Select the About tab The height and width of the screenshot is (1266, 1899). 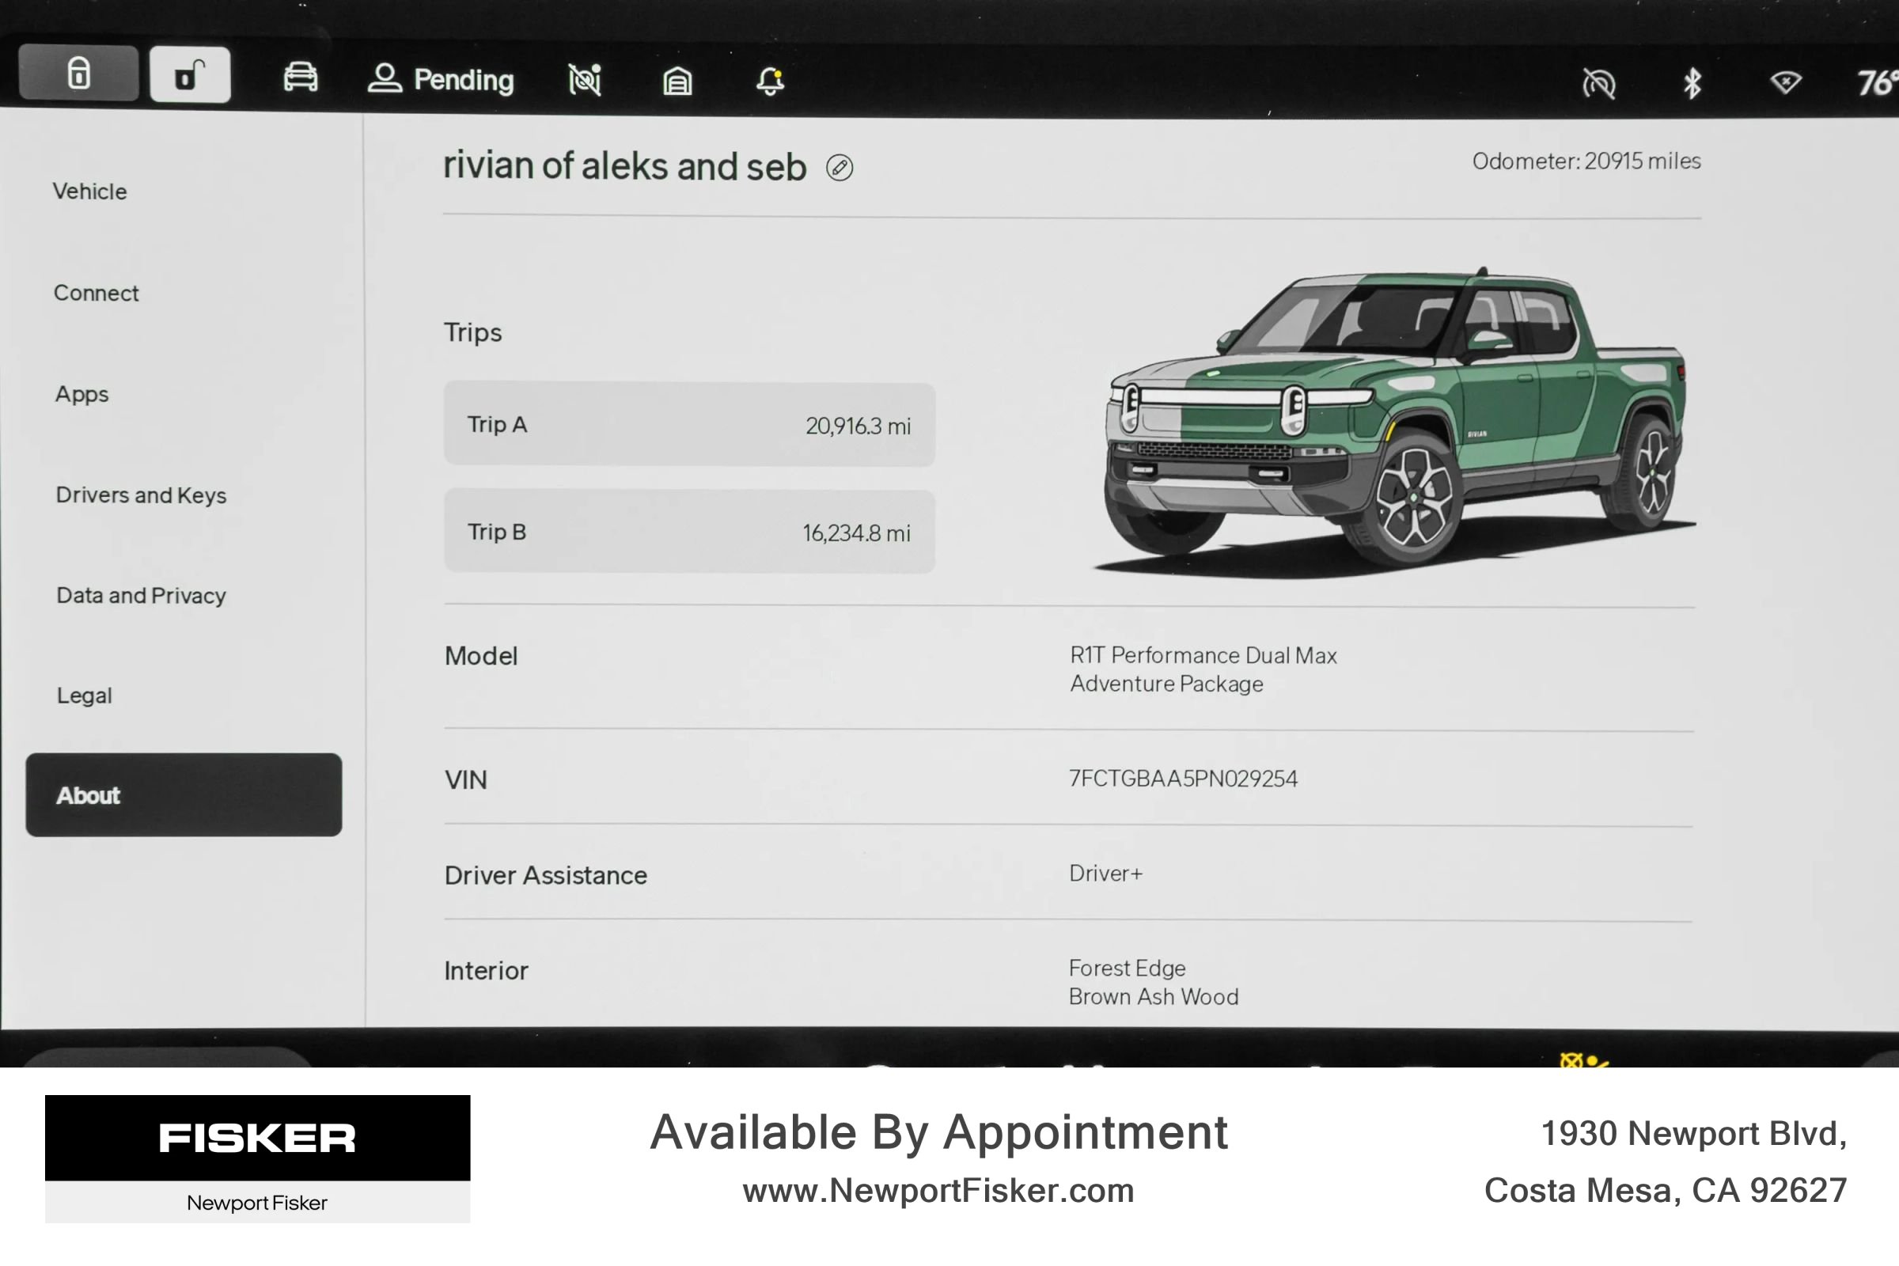coord(184,795)
